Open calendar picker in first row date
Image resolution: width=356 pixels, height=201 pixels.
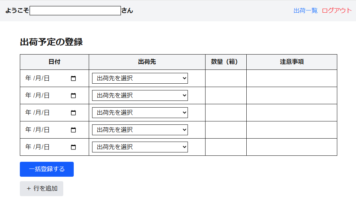pyautogui.click(x=73, y=78)
